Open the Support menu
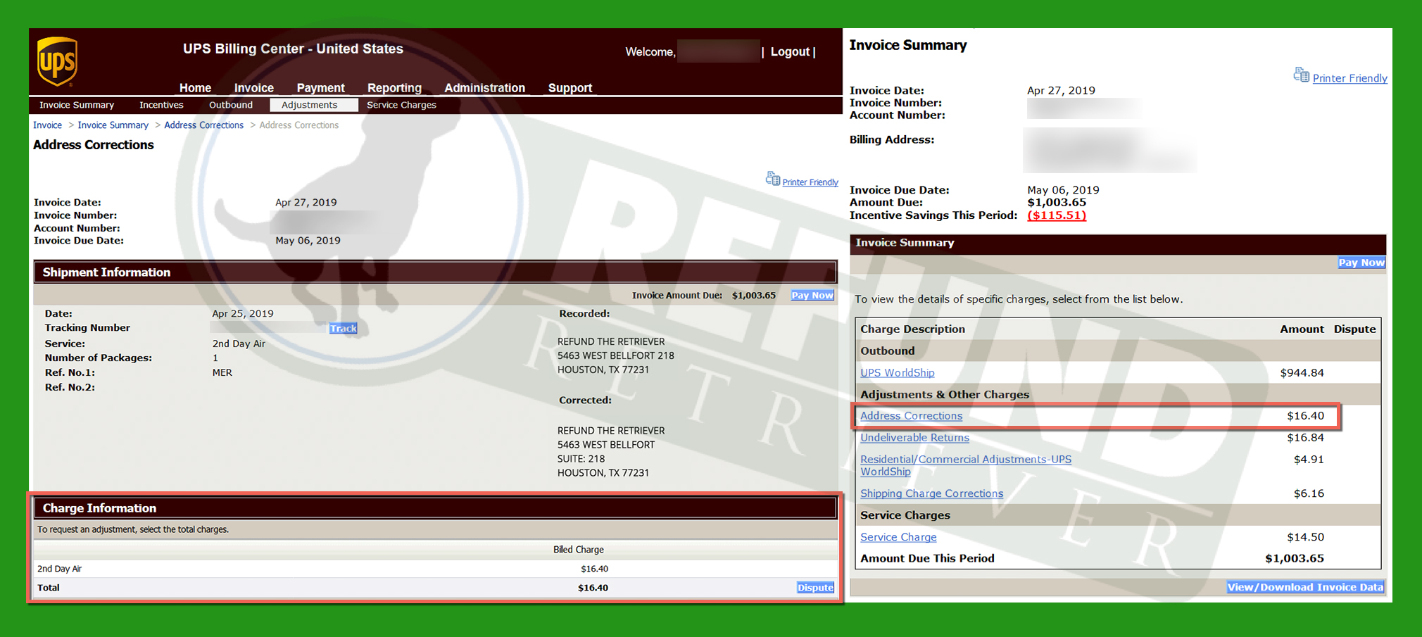1422x637 pixels. [570, 88]
